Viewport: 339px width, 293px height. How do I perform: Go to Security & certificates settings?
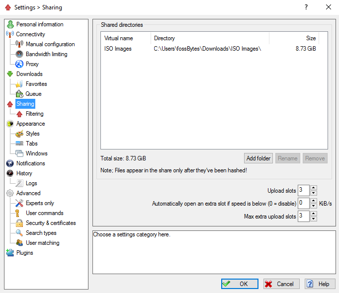pyautogui.click(x=51, y=223)
